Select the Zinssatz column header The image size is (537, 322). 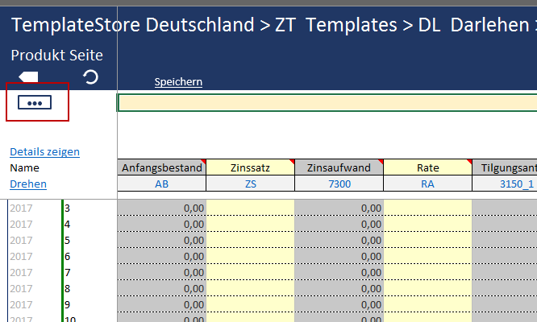click(250, 167)
